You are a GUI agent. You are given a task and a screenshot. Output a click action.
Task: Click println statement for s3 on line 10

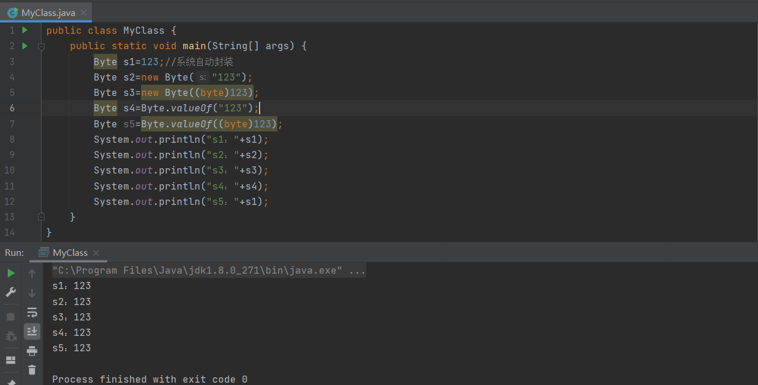181,171
